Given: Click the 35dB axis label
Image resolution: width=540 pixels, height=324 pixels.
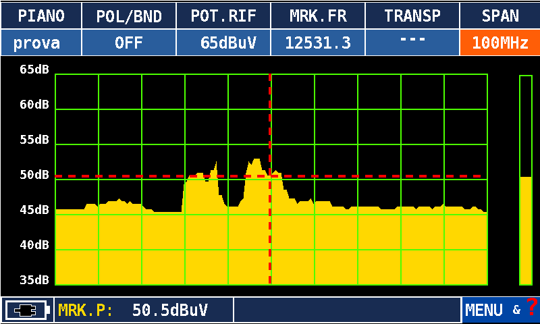Looking at the screenshot, I should (34, 280).
